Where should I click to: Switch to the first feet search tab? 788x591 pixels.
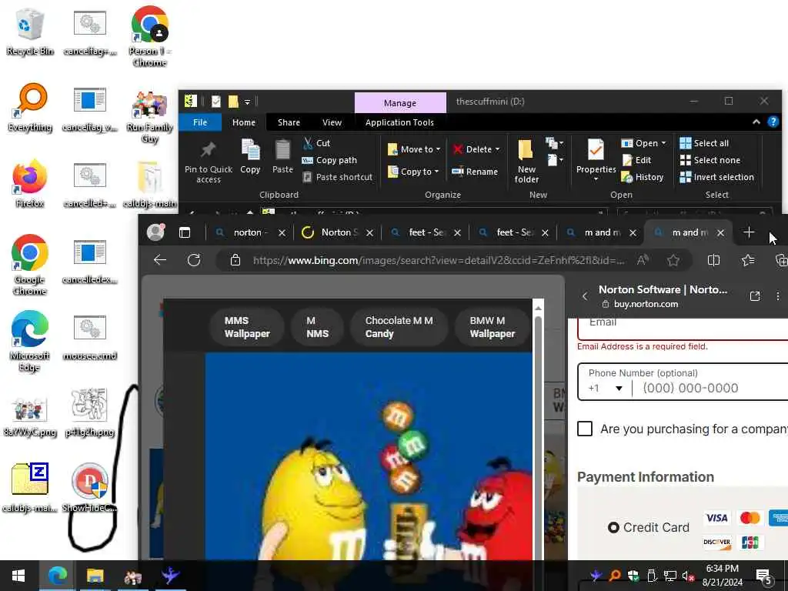tap(426, 232)
